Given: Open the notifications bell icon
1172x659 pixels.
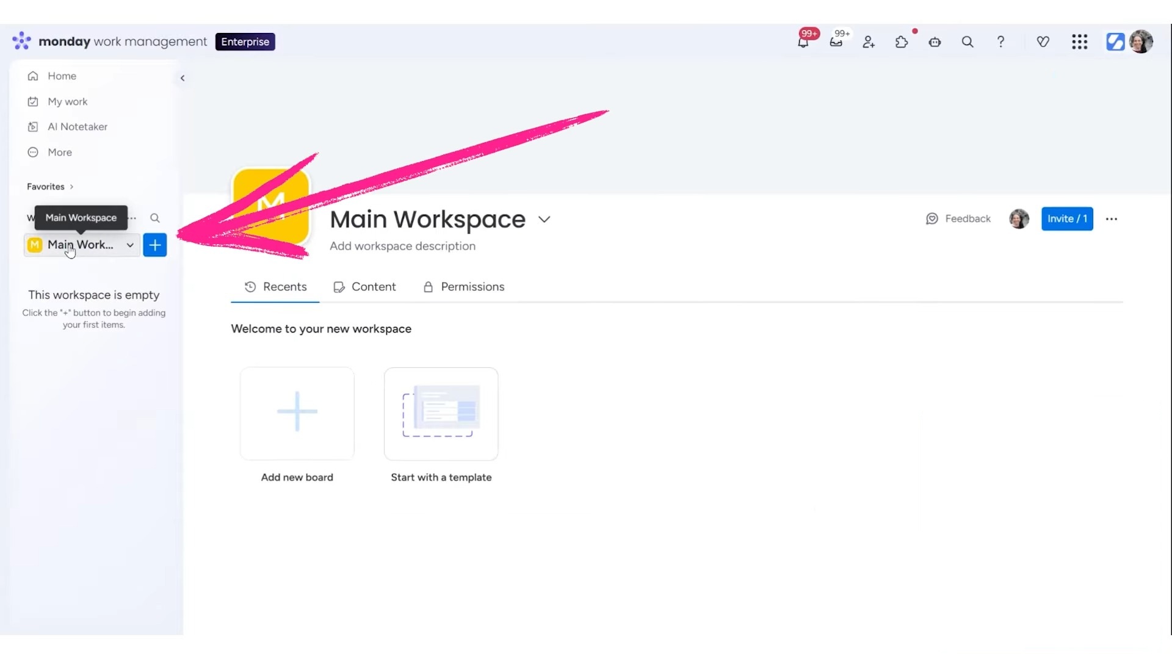Looking at the screenshot, I should coord(803,42).
